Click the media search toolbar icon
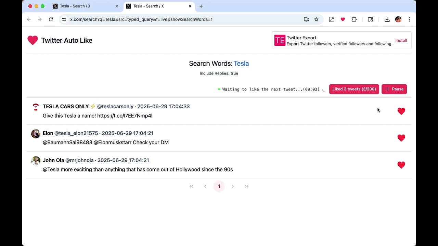The height and width of the screenshot is (246, 438). point(370,19)
